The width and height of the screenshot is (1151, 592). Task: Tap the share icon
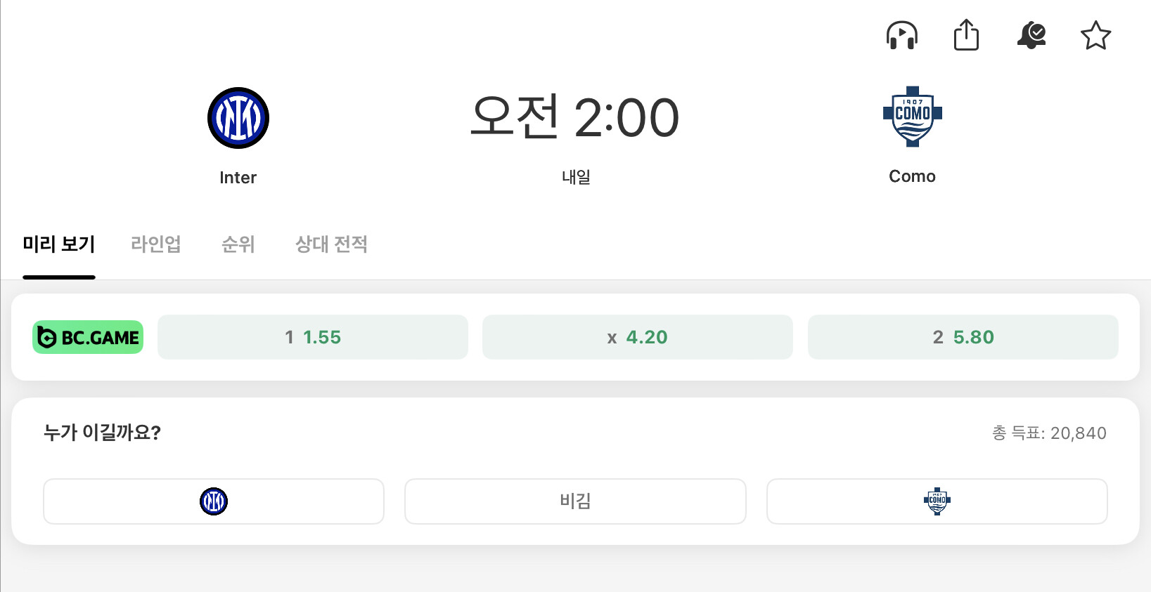(x=966, y=35)
